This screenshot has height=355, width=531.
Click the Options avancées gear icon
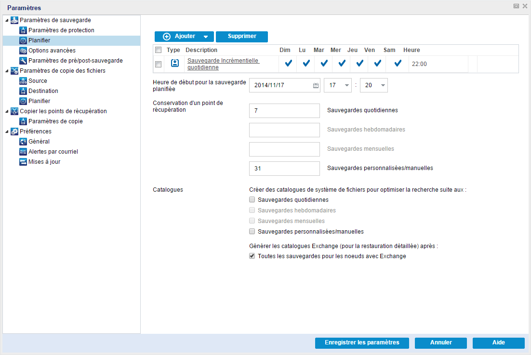pos(23,51)
